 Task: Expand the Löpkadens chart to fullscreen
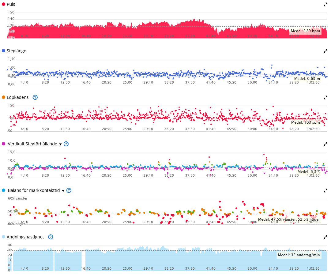coord(325,97)
